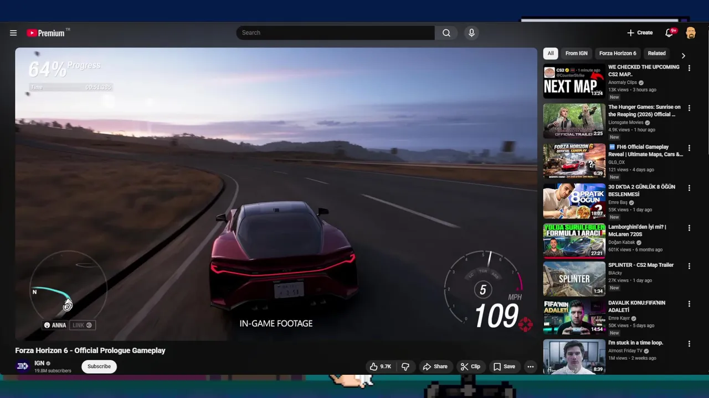This screenshot has width=709, height=398.
Task: Visit Lionsgate Movies channel
Action: click(626, 123)
